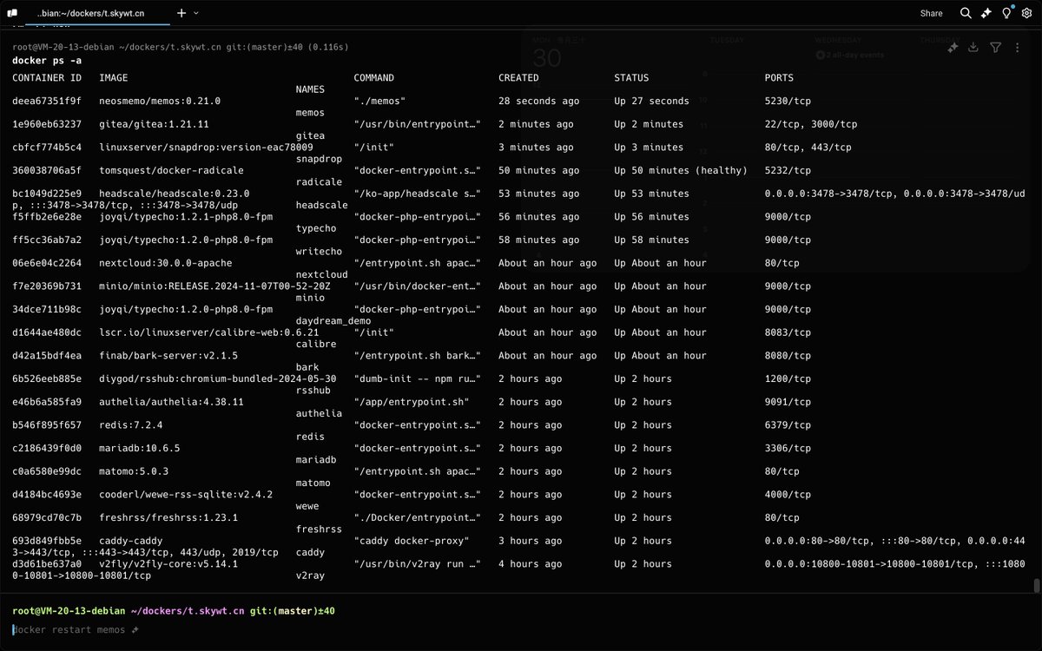Open the block's three-dot more menu
This screenshot has height=651, width=1042.
tap(1018, 48)
